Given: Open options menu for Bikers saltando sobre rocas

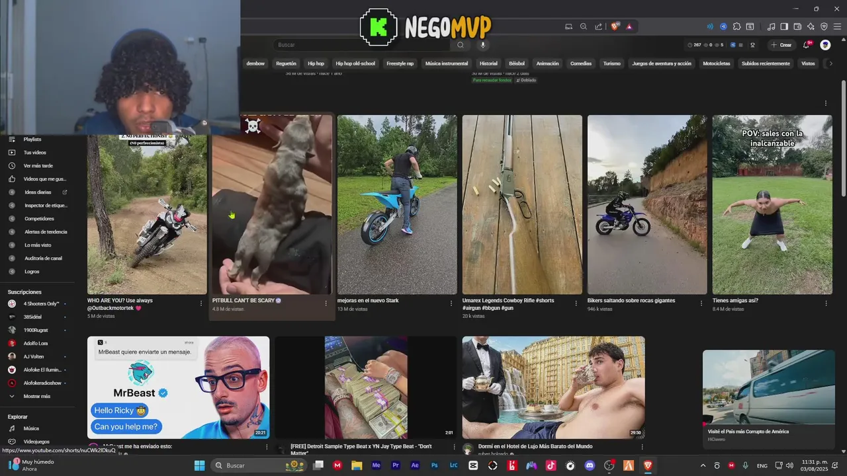Looking at the screenshot, I should (701, 303).
